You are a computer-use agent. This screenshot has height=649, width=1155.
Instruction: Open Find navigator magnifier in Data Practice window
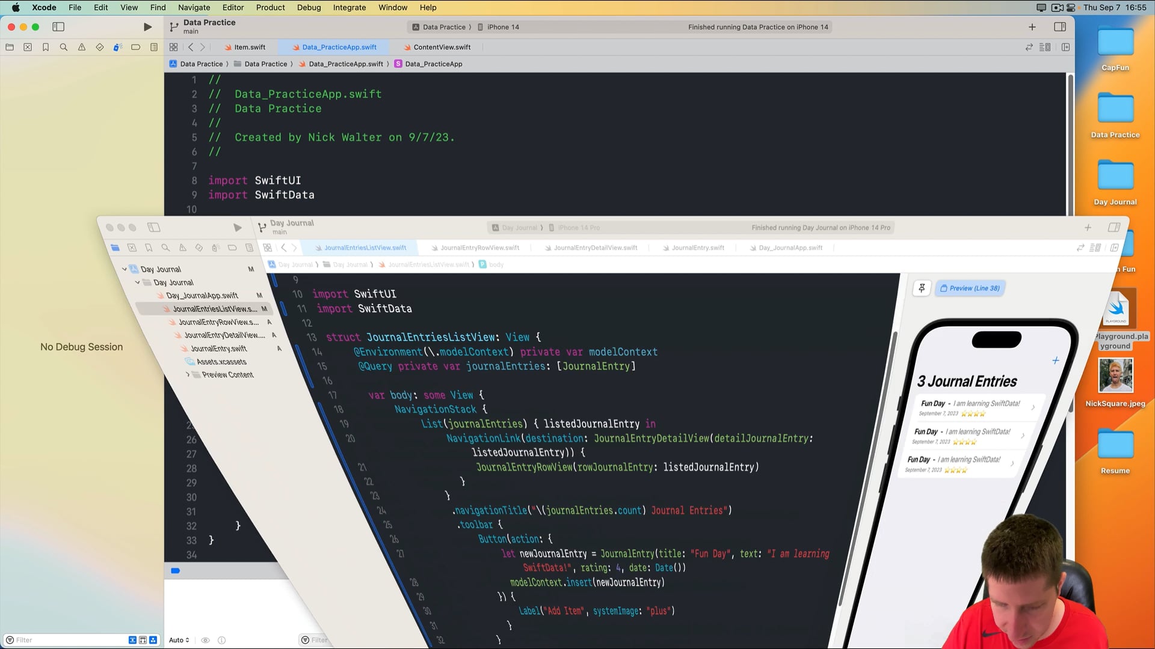(64, 47)
